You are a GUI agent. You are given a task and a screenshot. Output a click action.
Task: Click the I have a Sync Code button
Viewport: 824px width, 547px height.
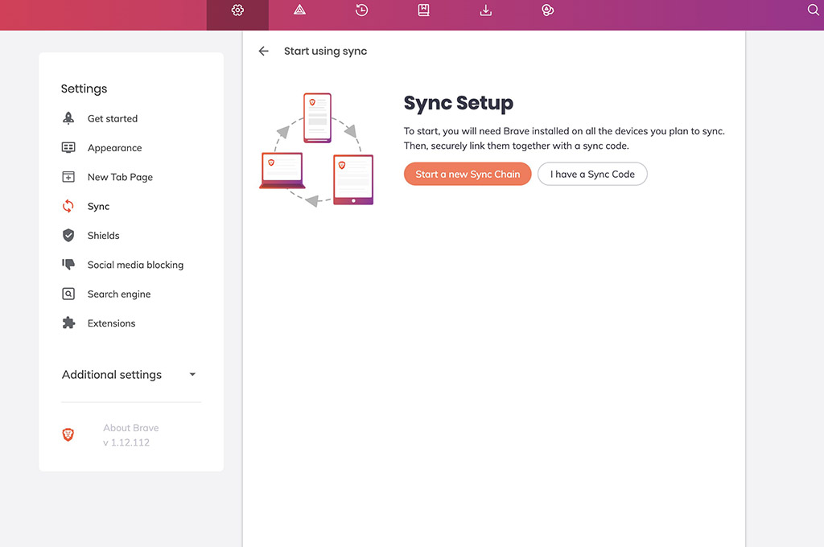point(592,175)
